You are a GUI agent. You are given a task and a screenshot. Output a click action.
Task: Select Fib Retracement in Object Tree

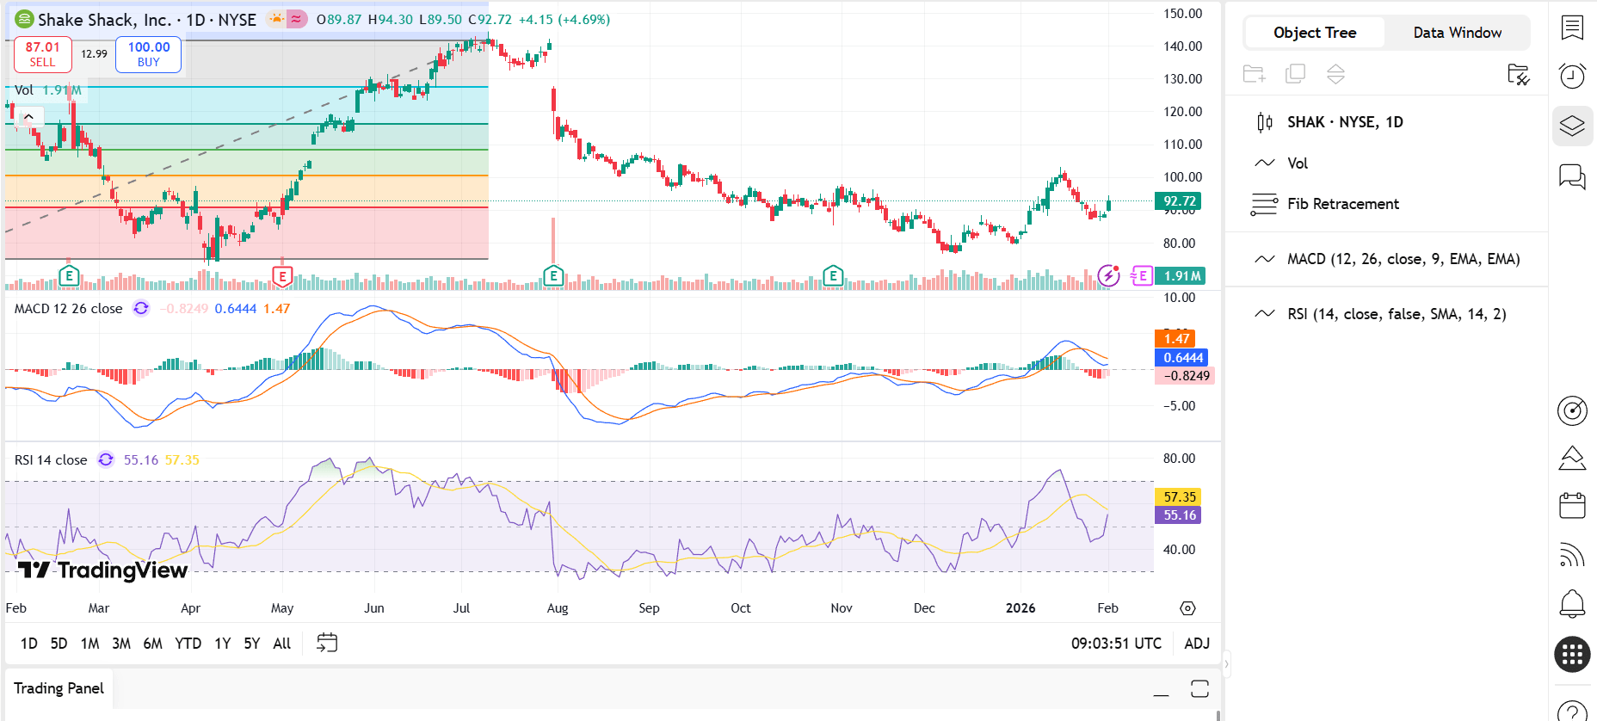[x=1387, y=204]
